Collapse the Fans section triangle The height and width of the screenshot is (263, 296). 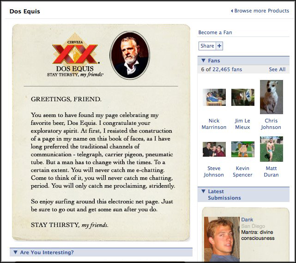coord(203,61)
